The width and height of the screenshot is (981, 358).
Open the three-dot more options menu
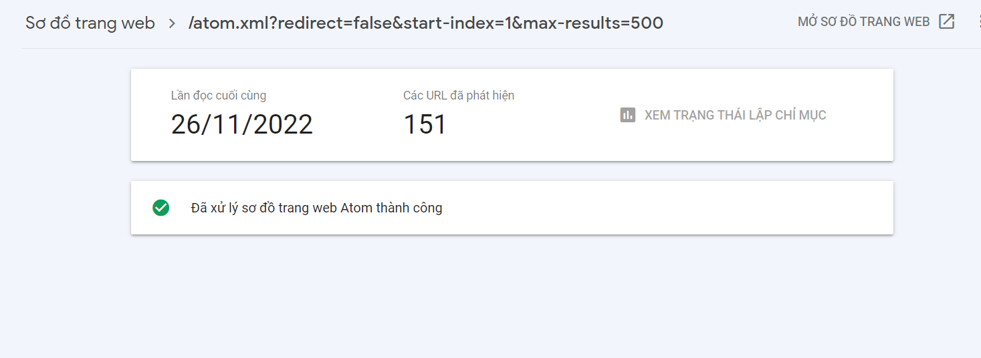pos(978,21)
